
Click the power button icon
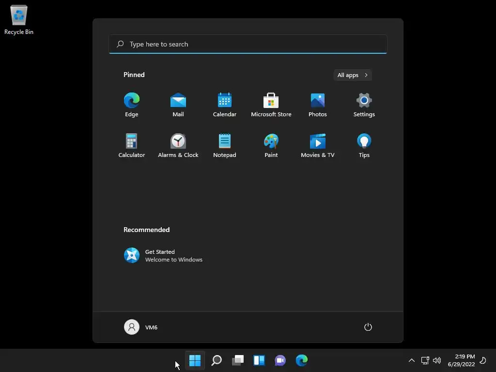(x=368, y=327)
